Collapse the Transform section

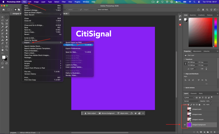184,59
